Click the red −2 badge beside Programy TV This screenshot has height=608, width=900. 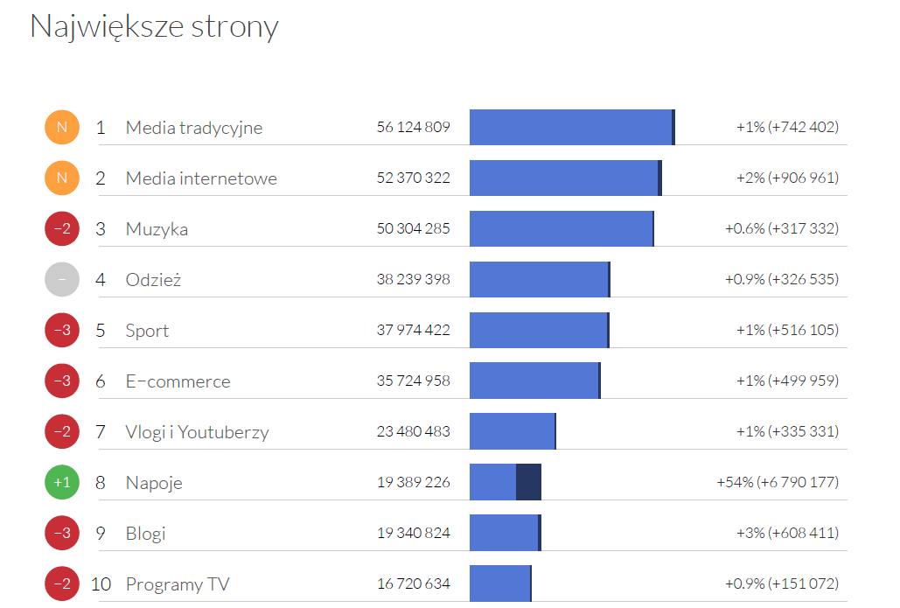pyautogui.click(x=62, y=584)
